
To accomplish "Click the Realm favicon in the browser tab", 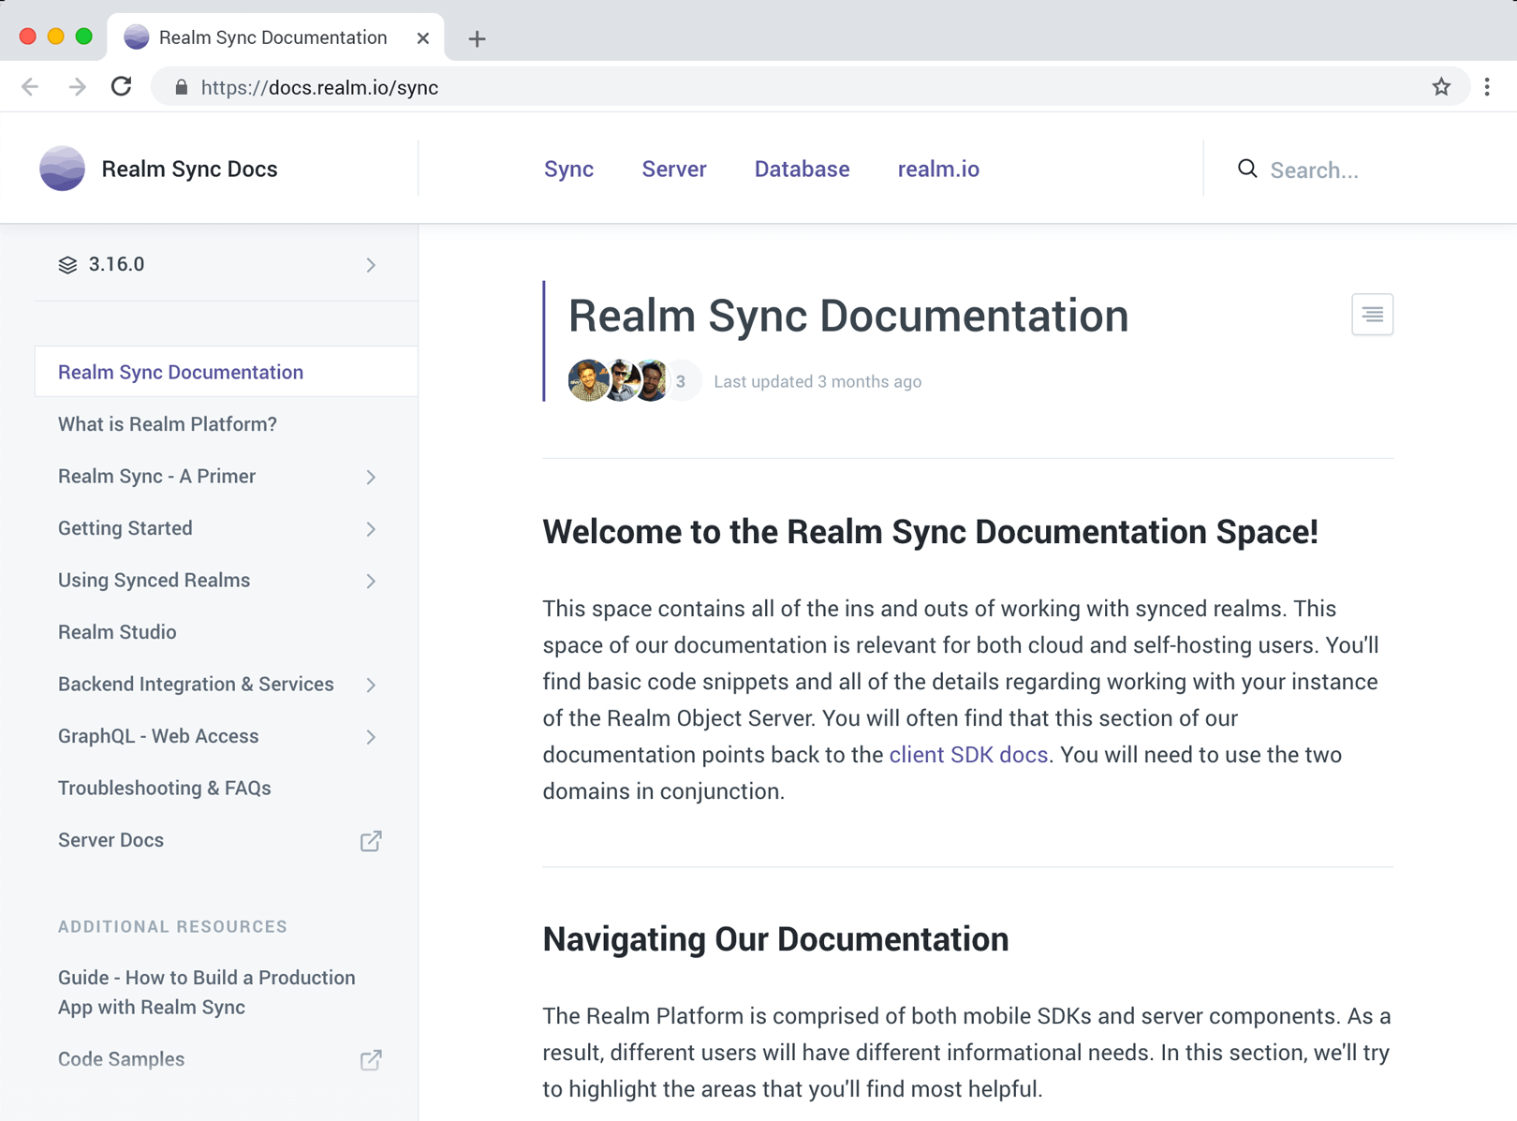I will tap(137, 37).
